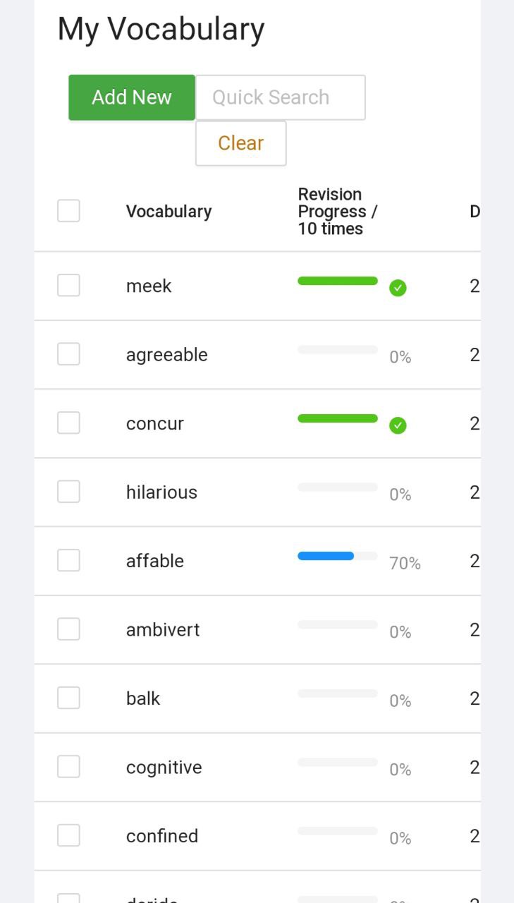This screenshot has width=514, height=903.
Task: Toggle the select-all checkbox in header
Action: pyautogui.click(x=68, y=211)
